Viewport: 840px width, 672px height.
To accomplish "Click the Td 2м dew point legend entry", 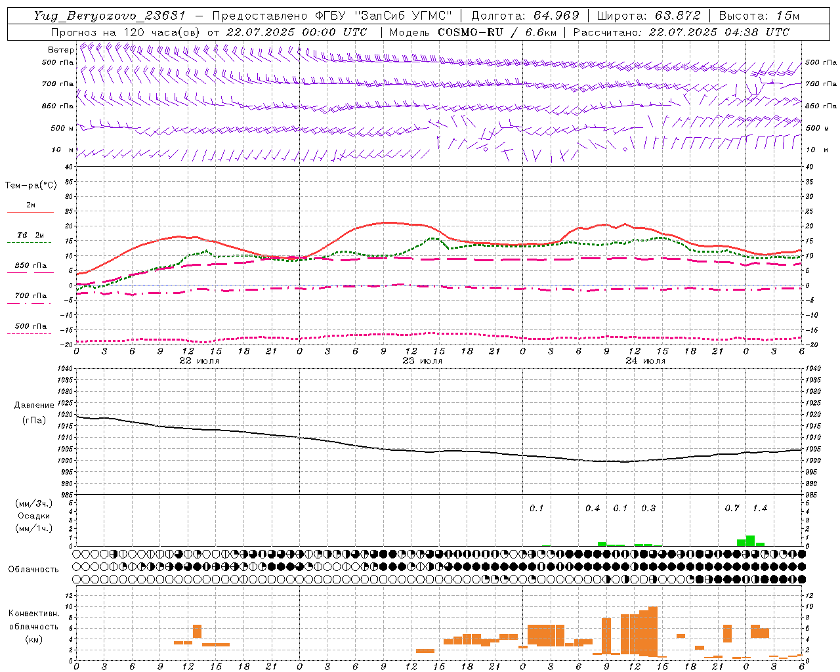I will click(x=31, y=235).
